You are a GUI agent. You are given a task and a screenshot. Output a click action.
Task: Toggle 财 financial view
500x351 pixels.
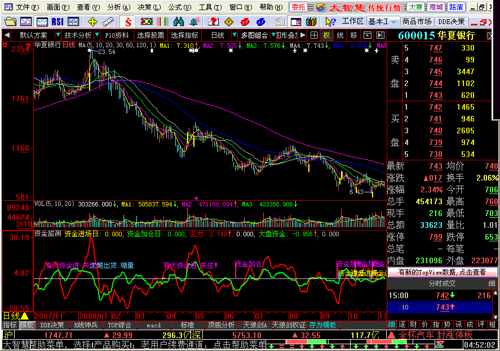(414, 325)
